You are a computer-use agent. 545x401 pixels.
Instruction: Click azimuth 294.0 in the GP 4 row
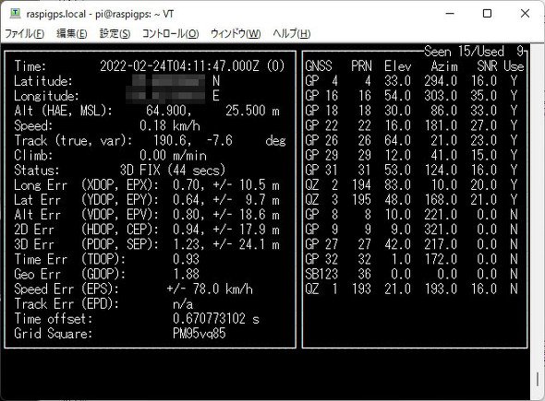[x=441, y=81]
